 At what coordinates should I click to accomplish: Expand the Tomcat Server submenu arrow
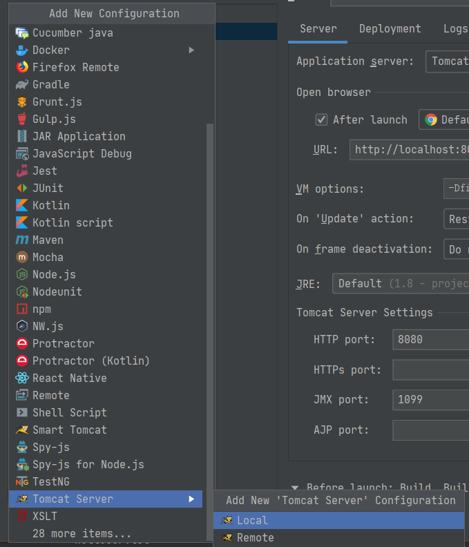pos(191,499)
